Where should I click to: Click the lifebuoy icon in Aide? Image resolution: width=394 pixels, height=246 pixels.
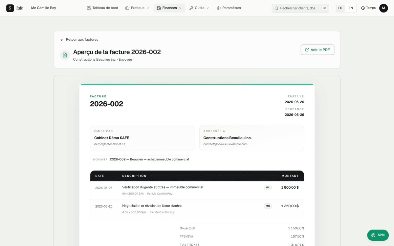[x=373, y=235]
